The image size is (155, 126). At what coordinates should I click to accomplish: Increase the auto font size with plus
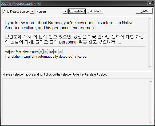coord(41,52)
